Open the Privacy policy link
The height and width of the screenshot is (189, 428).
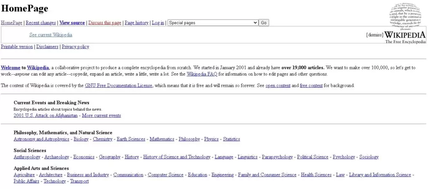(75, 47)
